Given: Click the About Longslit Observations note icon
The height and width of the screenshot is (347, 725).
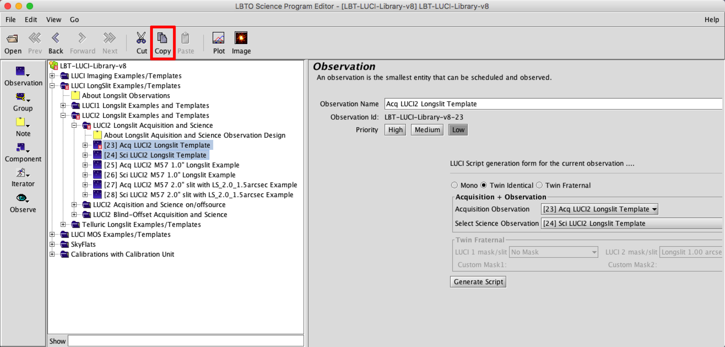Looking at the screenshot, I should (x=75, y=95).
